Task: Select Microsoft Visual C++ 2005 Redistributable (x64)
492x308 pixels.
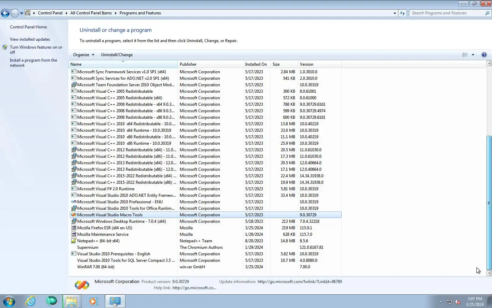Action: pos(205,98)
